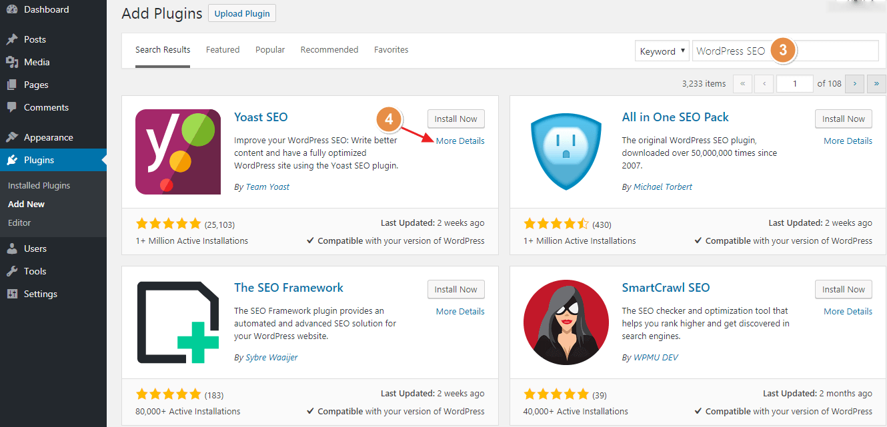Open Posts via the pushpin icon
The height and width of the screenshot is (427, 887).
pos(12,39)
